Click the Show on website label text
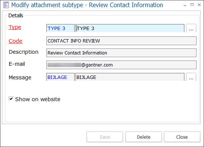204x147 pixels. [x=38, y=99]
